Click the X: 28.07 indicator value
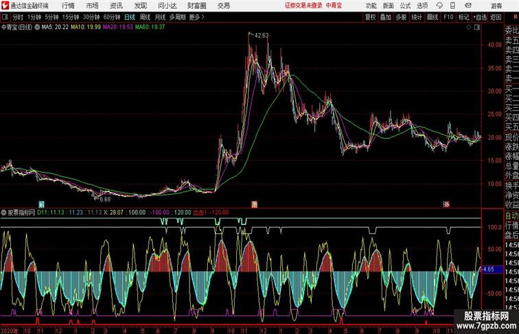 click(x=113, y=213)
